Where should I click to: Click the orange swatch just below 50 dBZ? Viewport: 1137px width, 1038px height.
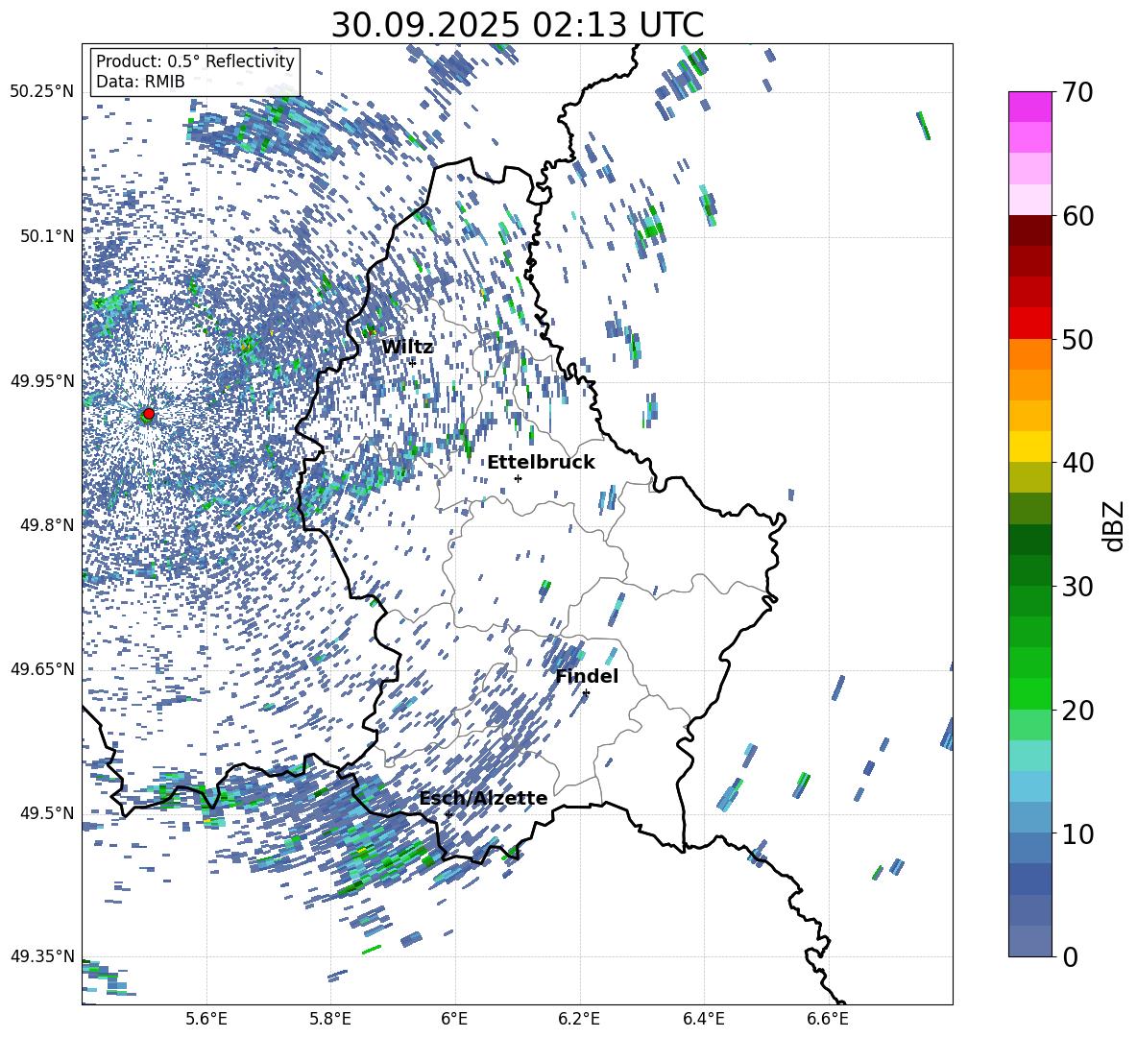(1030, 354)
